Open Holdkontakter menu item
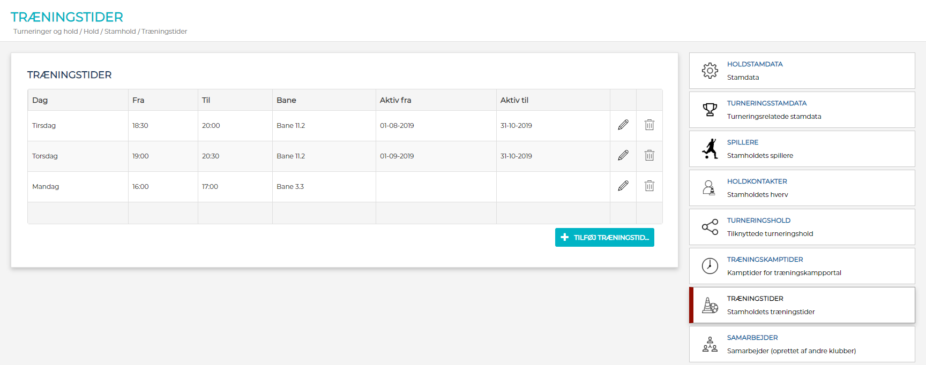 [757, 181]
